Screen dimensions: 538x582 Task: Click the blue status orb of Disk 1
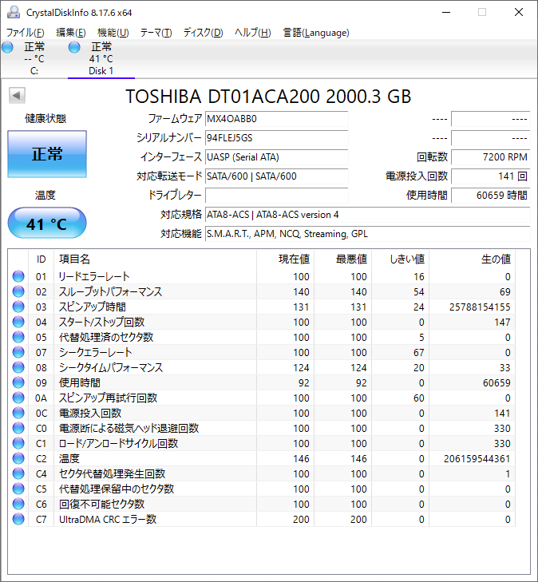click(x=74, y=47)
